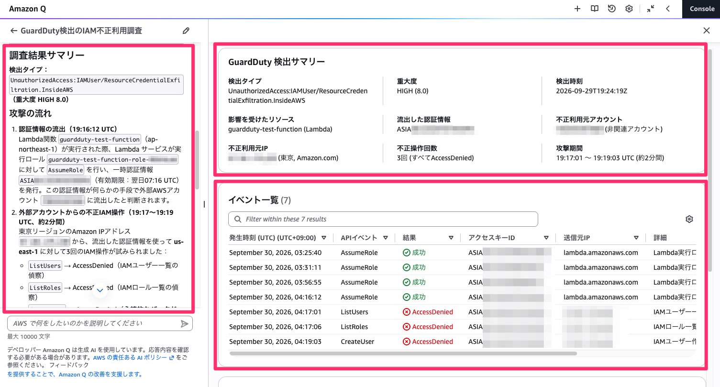This screenshot has width=720, height=387.
Task: Open the book icon in the header
Action: pos(594,9)
